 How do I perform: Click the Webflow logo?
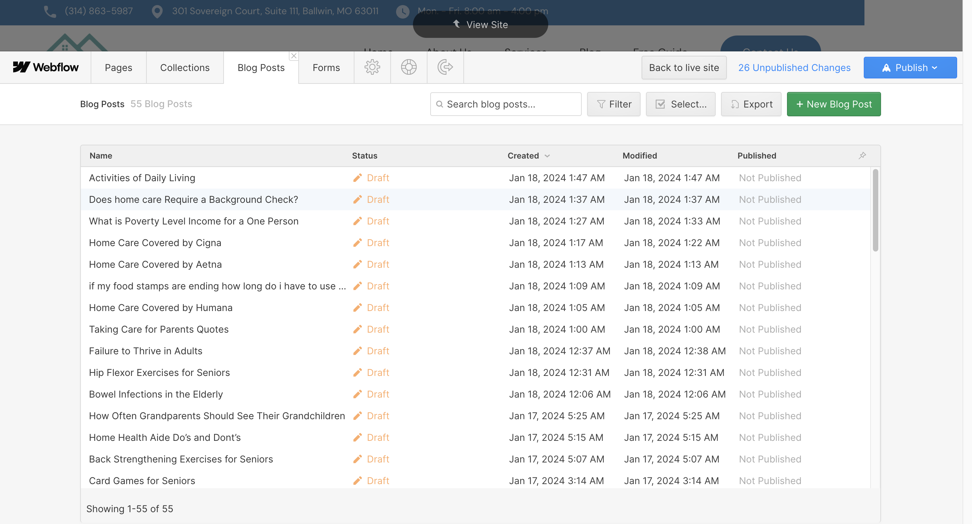(x=46, y=67)
